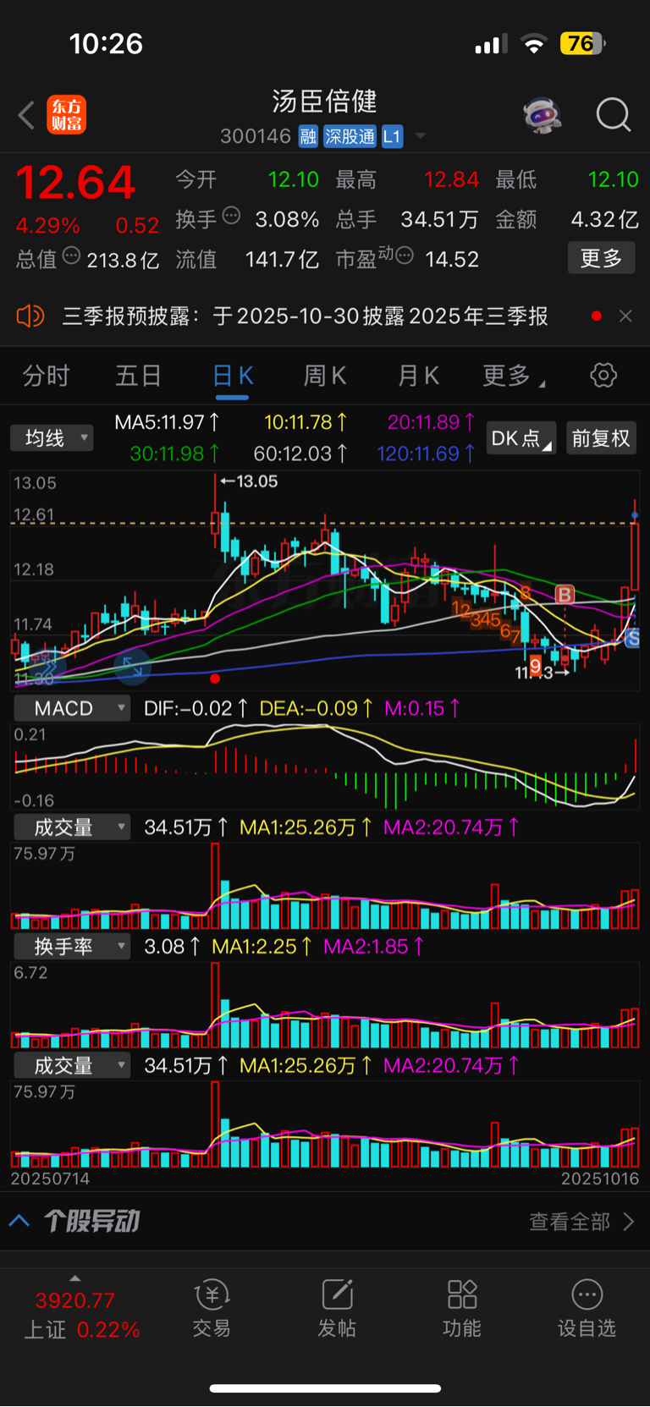Tap the MA 120:11.69 value

(x=426, y=453)
